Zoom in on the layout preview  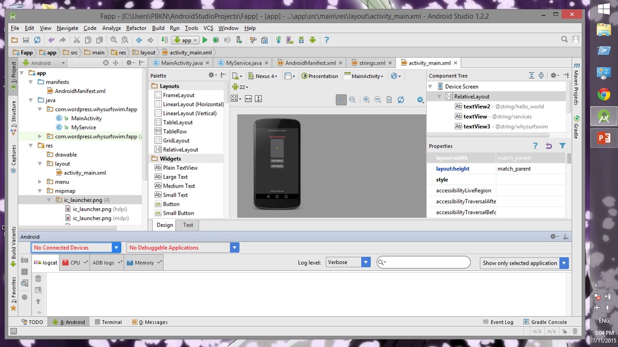tap(366, 99)
